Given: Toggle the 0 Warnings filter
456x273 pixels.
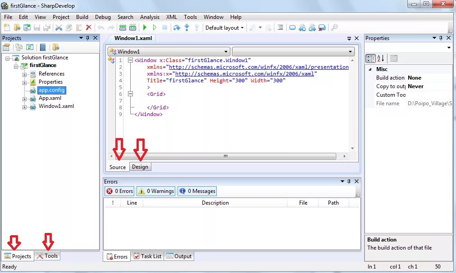Looking at the screenshot, I should 156,191.
